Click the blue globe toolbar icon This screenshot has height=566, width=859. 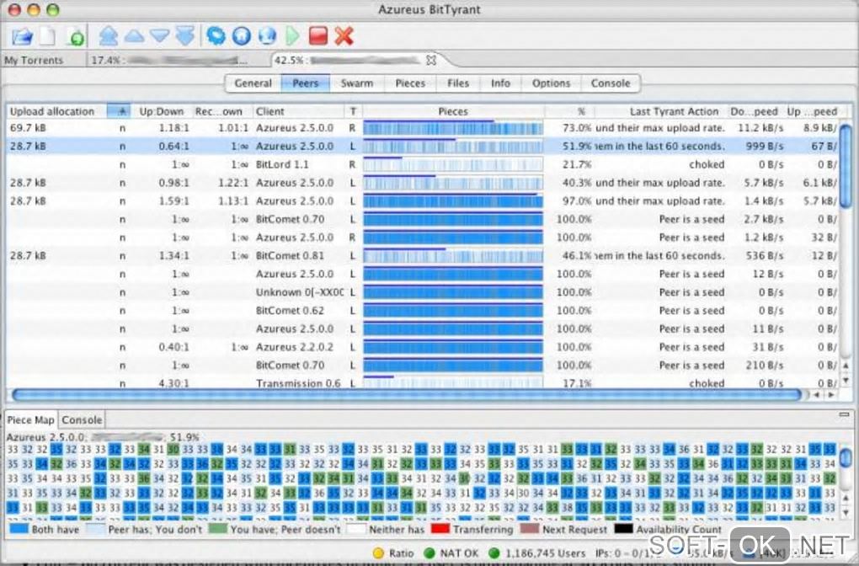pos(267,36)
